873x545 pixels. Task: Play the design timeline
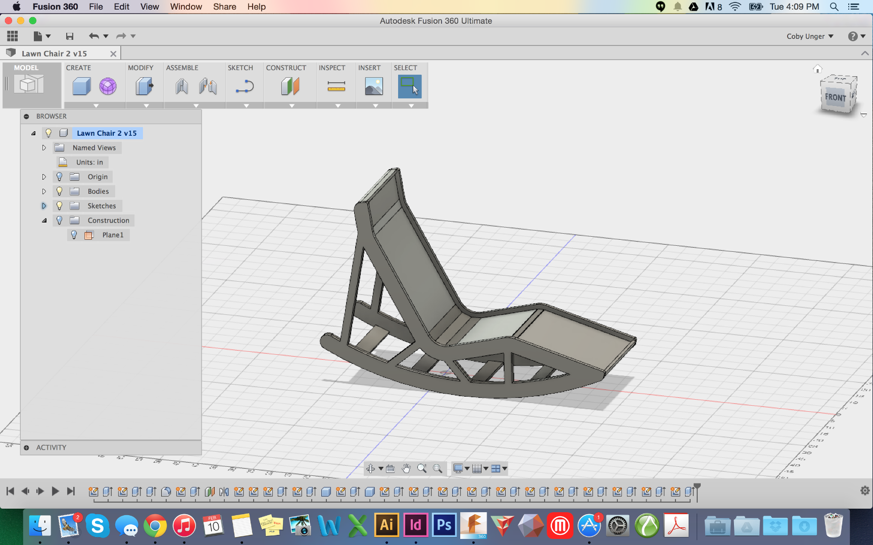pyautogui.click(x=55, y=491)
